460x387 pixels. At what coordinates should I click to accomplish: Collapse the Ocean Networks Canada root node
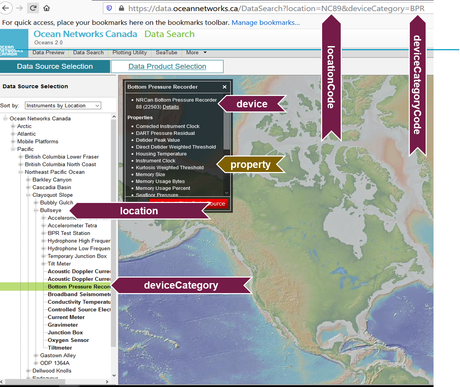click(5, 119)
